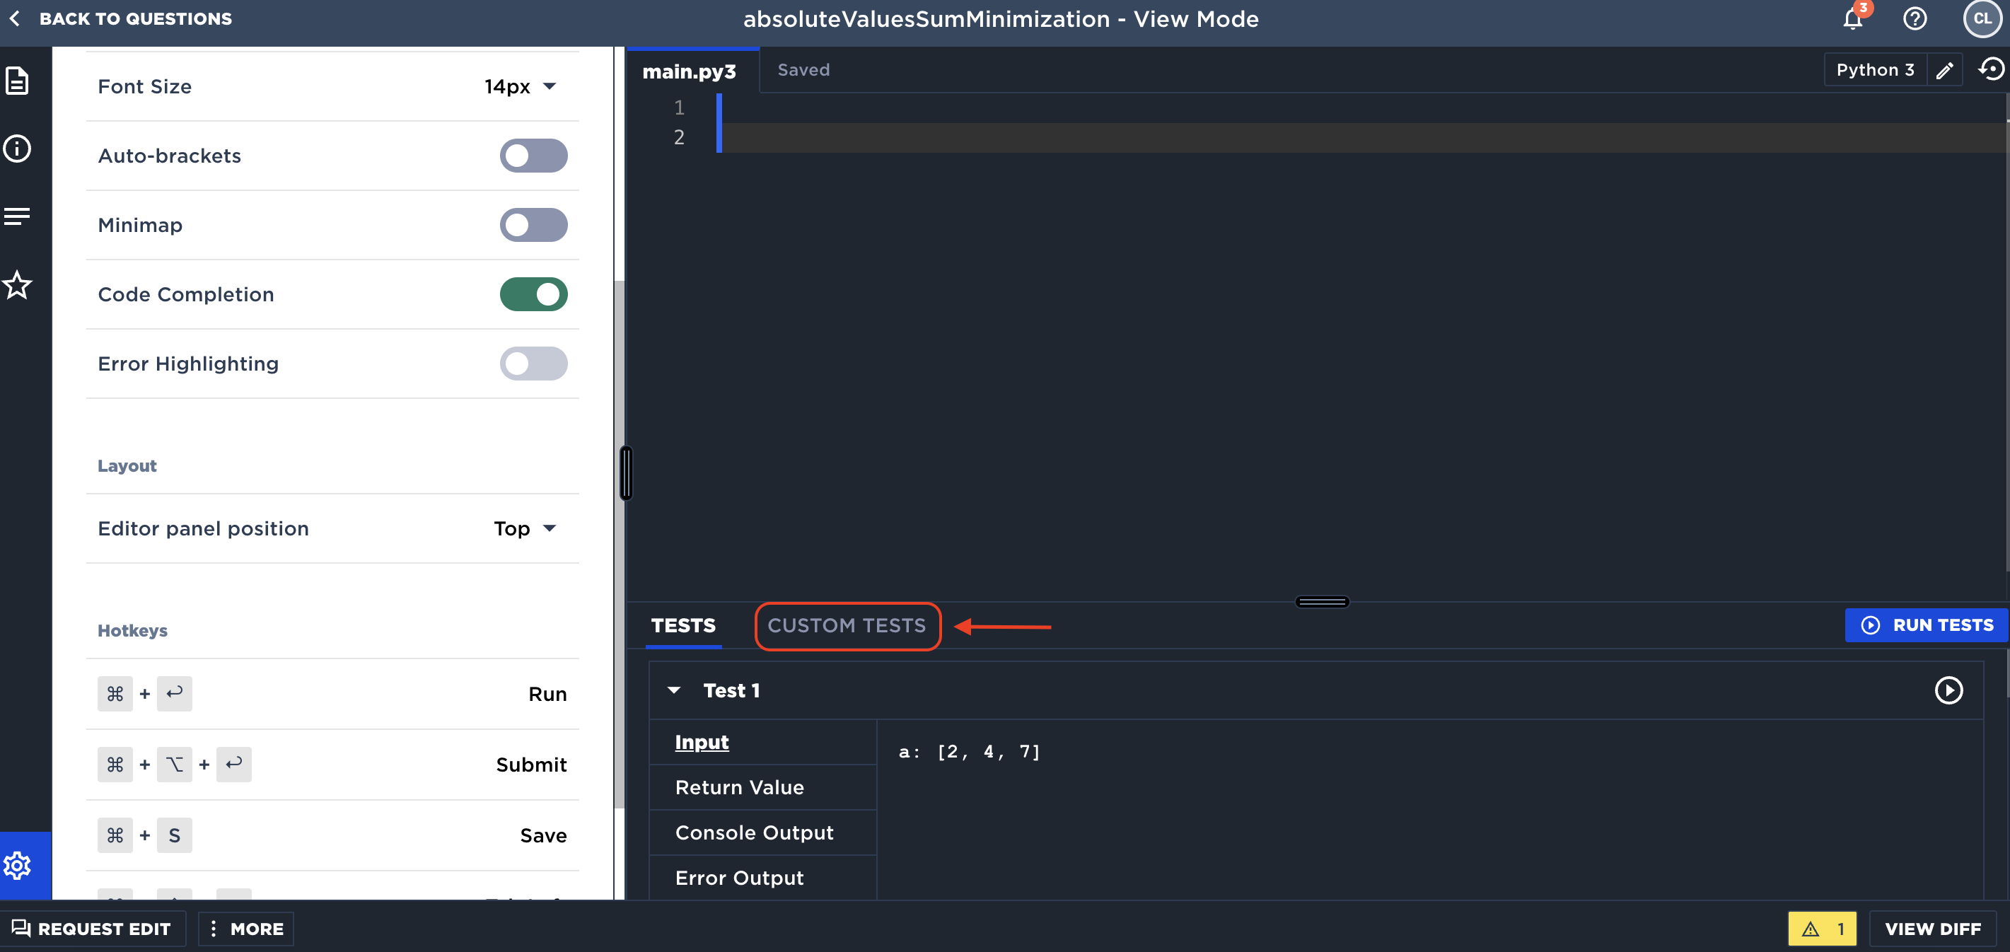Open the settings gear sidebar icon
This screenshot has width=2010, height=952.
(x=17, y=866)
